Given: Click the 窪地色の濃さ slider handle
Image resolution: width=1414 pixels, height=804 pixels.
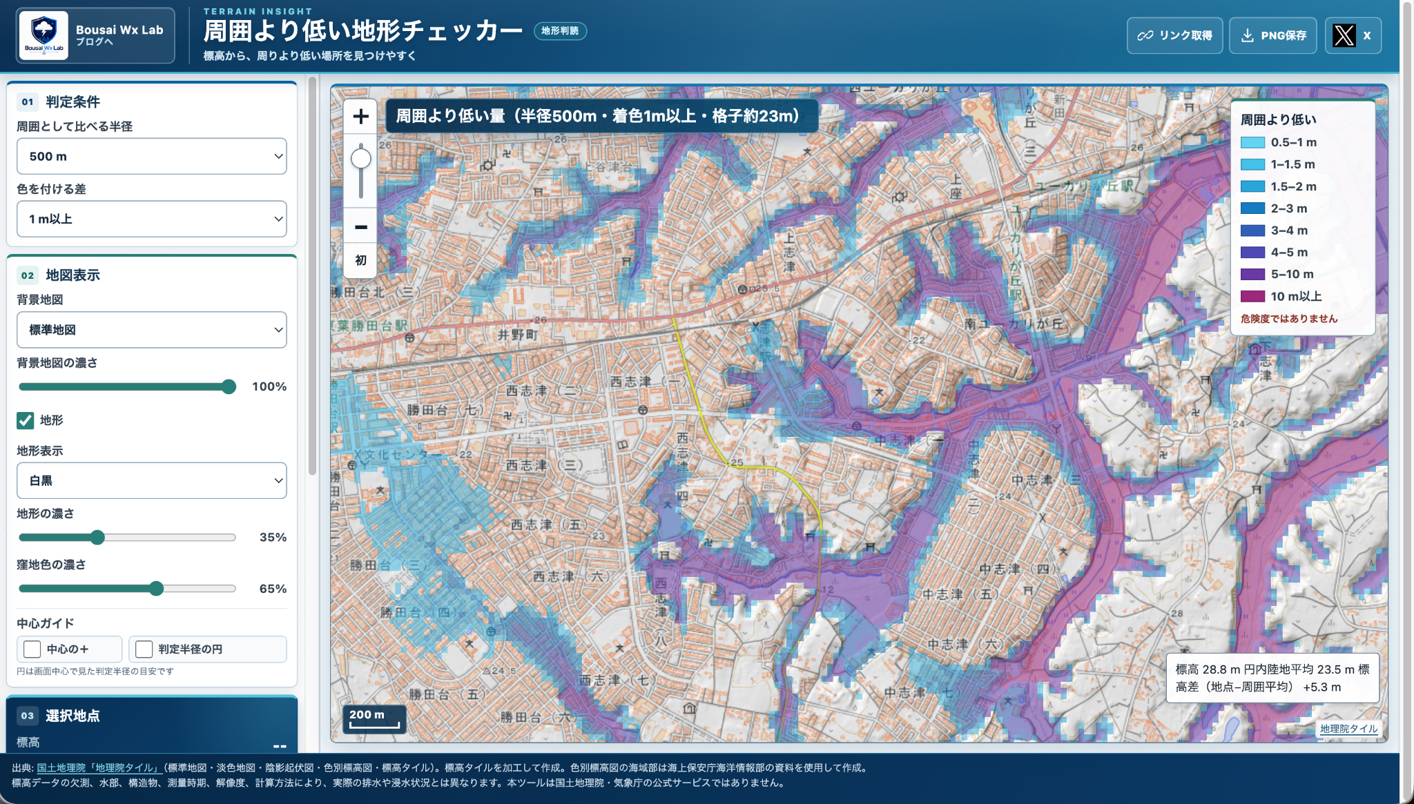Looking at the screenshot, I should [x=157, y=589].
